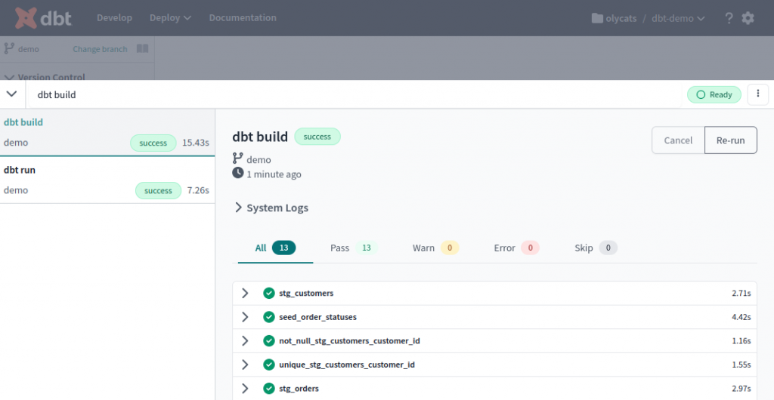Select the dbt build run in history list
The width and height of the screenshot is (774, 400).
(107, 133)
